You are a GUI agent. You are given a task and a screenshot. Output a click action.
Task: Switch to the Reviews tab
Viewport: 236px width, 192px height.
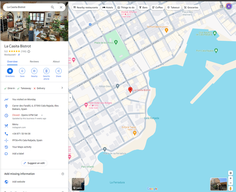pos(34,62)
